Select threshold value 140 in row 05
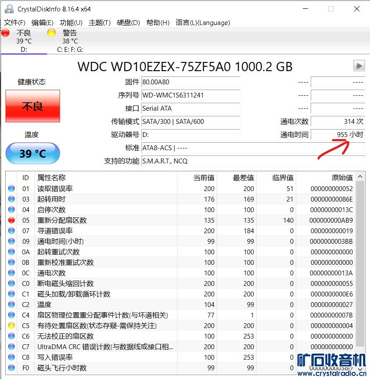 click(288, 220)
